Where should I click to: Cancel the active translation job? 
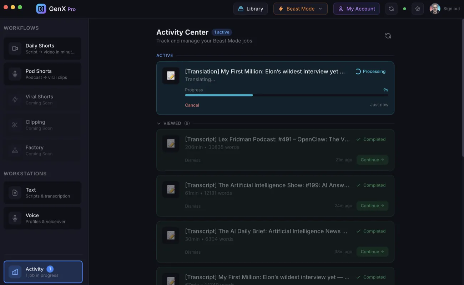point(192,105)
